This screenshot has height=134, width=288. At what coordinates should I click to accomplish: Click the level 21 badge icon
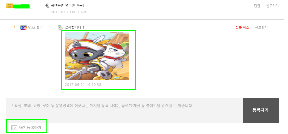[x=9, y=6]
